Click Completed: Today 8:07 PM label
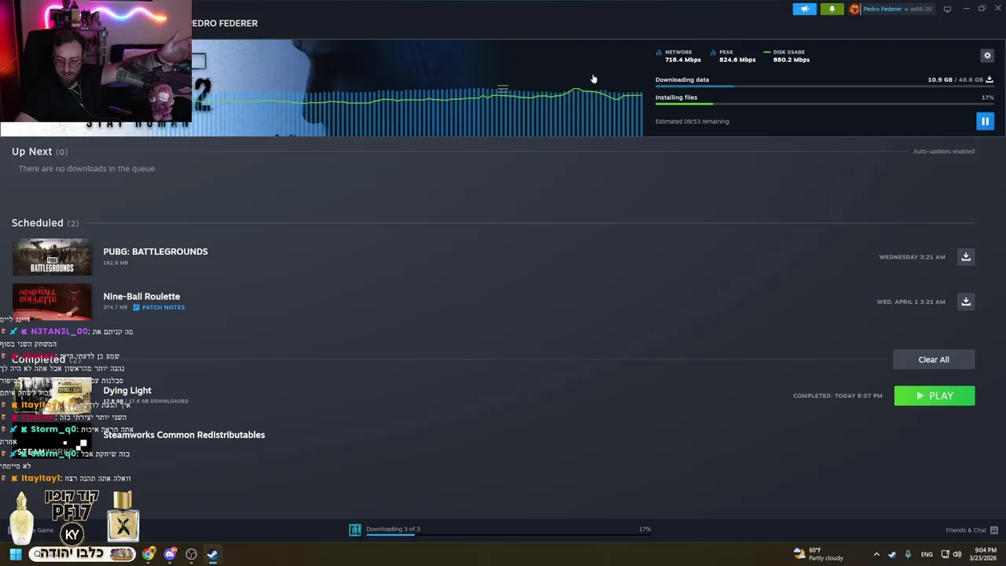 pos(838,395)
